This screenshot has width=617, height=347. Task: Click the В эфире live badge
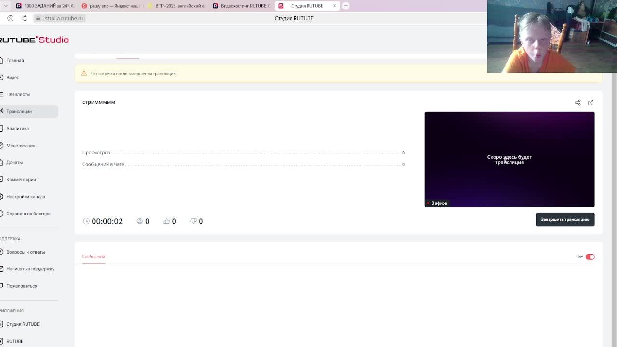coord(437,203)
